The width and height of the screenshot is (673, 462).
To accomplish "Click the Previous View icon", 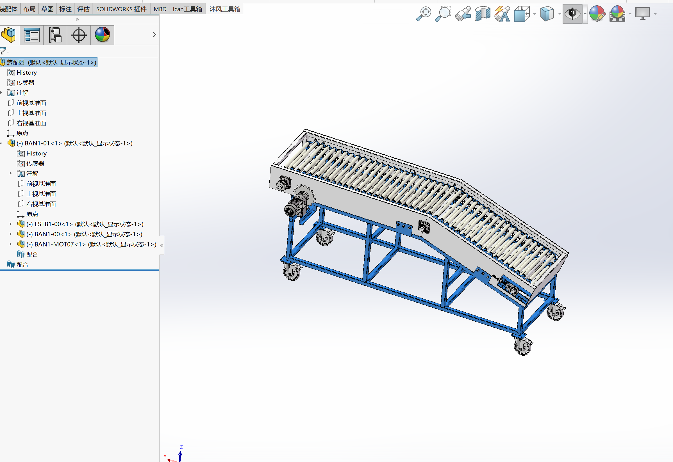I will (463, 13).
